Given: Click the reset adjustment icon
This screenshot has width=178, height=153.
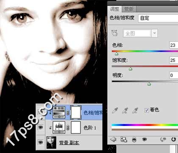Looking at the screenshot, I should [173, 139].
